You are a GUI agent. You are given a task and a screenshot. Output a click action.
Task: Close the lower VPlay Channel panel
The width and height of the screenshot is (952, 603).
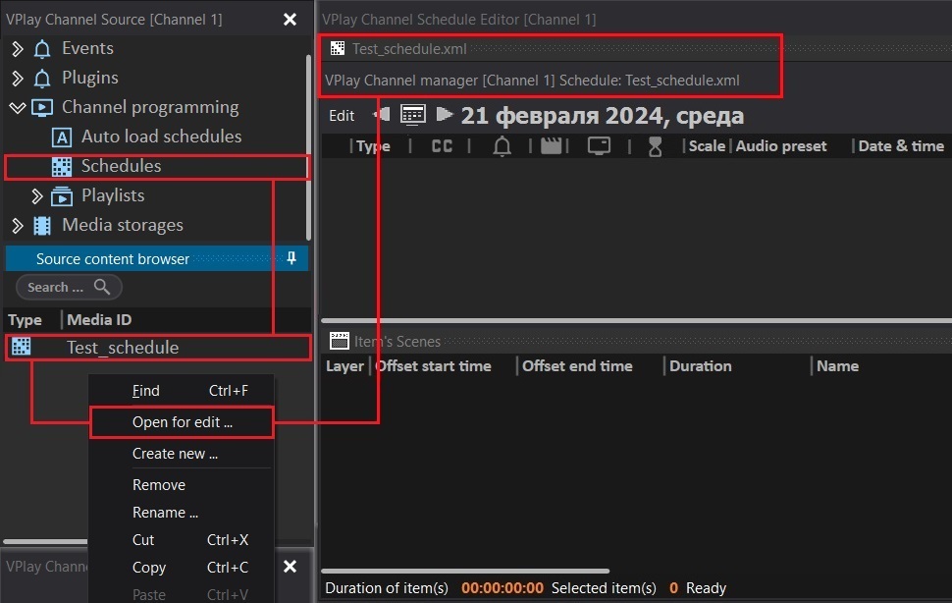291,566
